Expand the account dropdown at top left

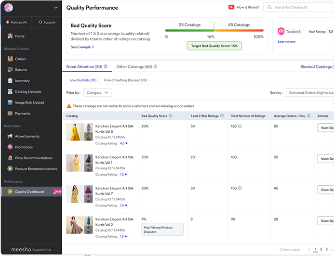[x=56, y=8]
